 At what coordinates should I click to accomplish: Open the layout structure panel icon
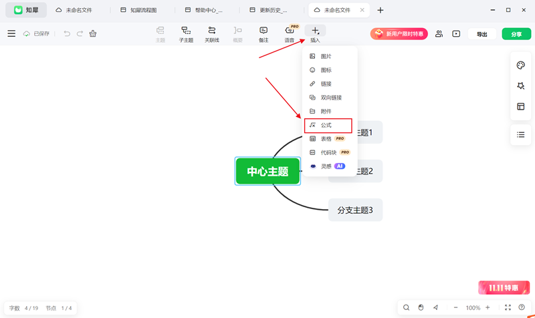(x=521, y=107)
